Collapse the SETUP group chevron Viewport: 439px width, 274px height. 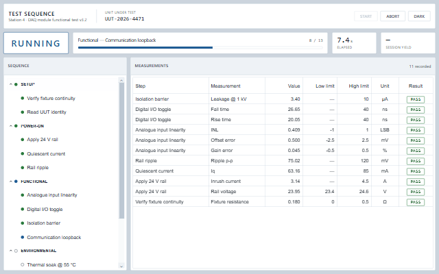click(11, 84)
